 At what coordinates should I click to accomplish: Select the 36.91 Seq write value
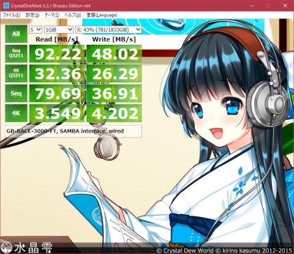(114, 93)
